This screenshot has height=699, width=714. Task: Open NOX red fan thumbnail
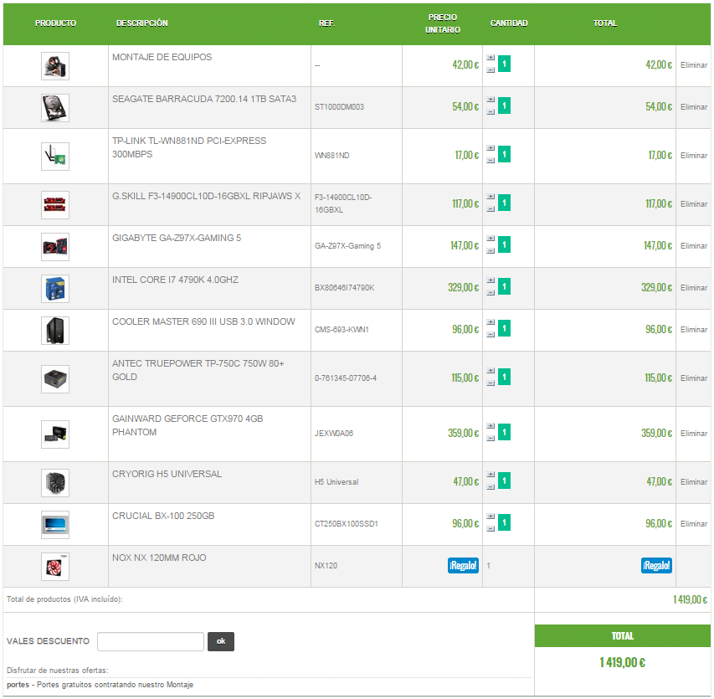click(55, 567)
